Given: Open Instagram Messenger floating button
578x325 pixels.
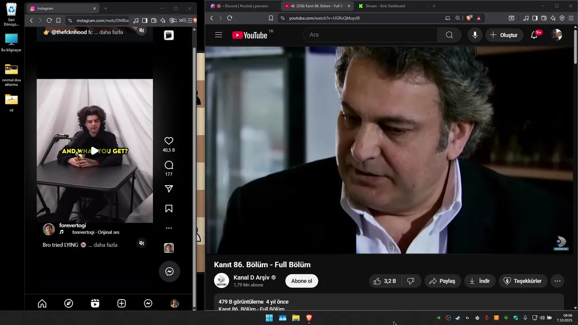Looking at the screenshot, I should 169,271.
